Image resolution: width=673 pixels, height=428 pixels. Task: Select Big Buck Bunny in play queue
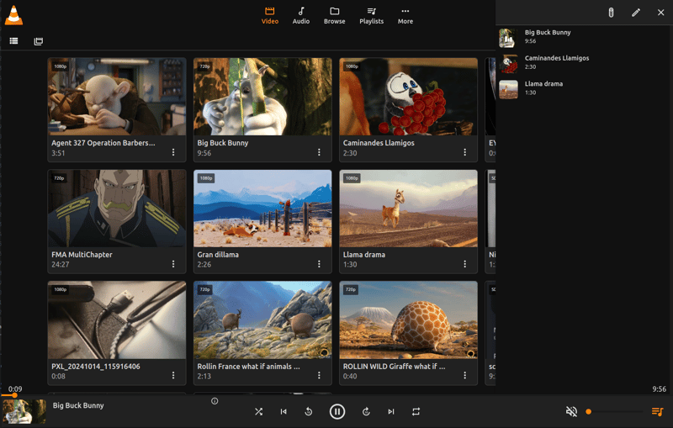pos(584,37)
